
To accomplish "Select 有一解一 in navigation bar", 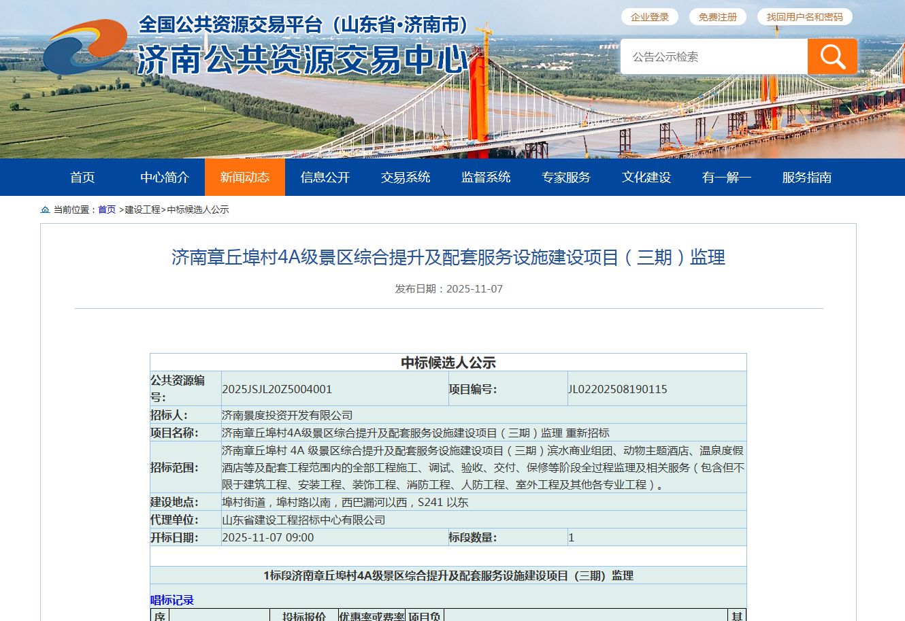I will [727, 178].
